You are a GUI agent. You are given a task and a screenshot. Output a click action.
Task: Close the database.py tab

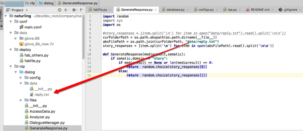pos(188,10)
